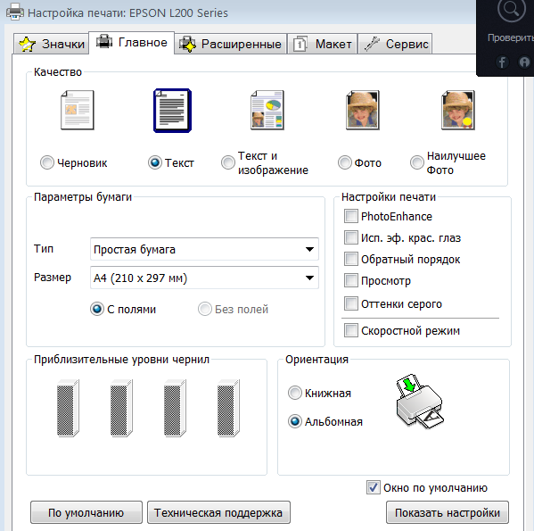Switch to the Расширенные tab
This screenshot has height=531, width=534.
[x=231, y=44]
